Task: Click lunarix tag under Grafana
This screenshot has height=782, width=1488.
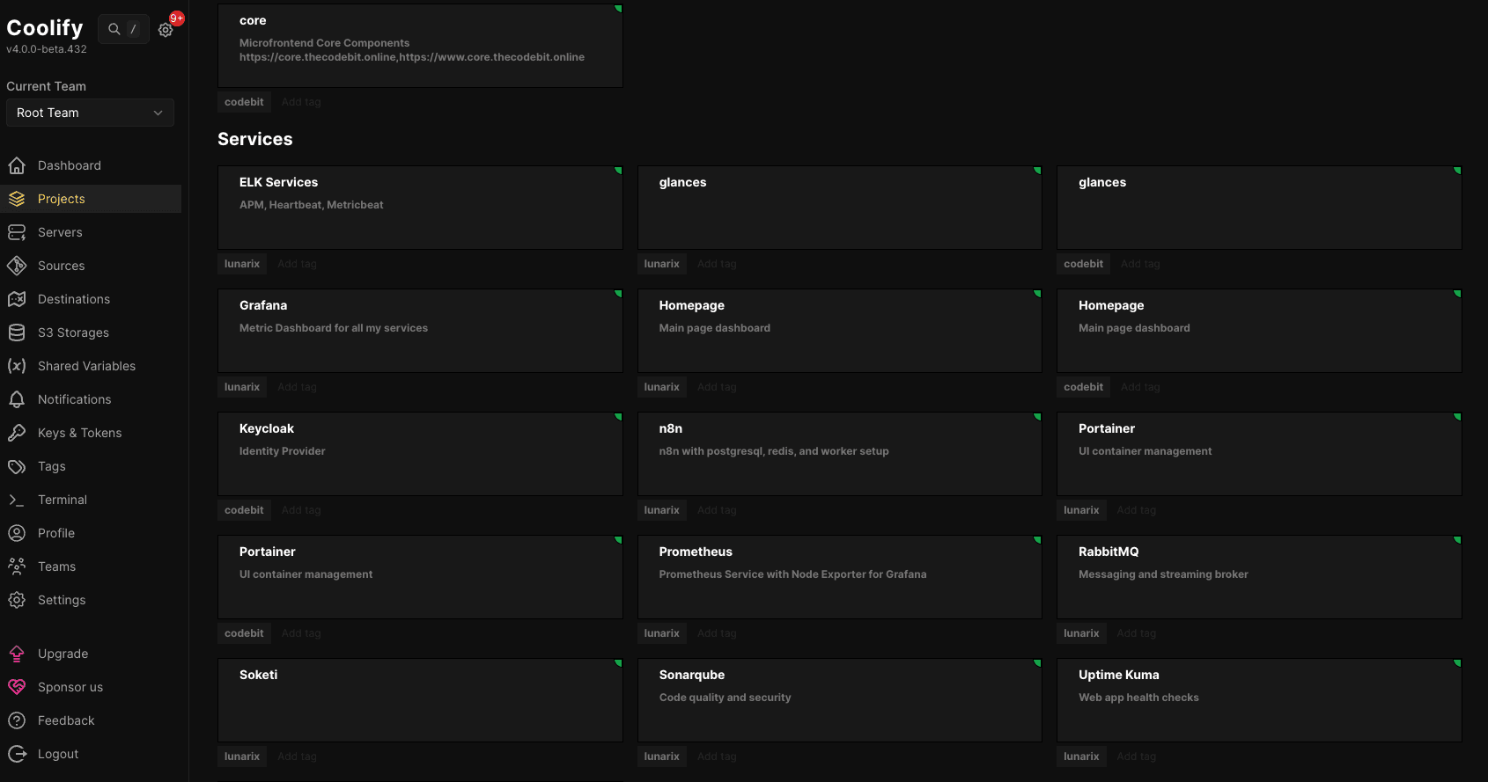Action: click(242, 387)
